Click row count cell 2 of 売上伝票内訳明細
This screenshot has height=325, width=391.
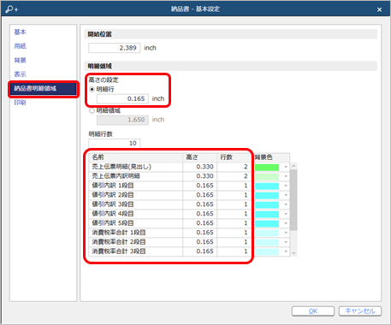click(234, 176)
